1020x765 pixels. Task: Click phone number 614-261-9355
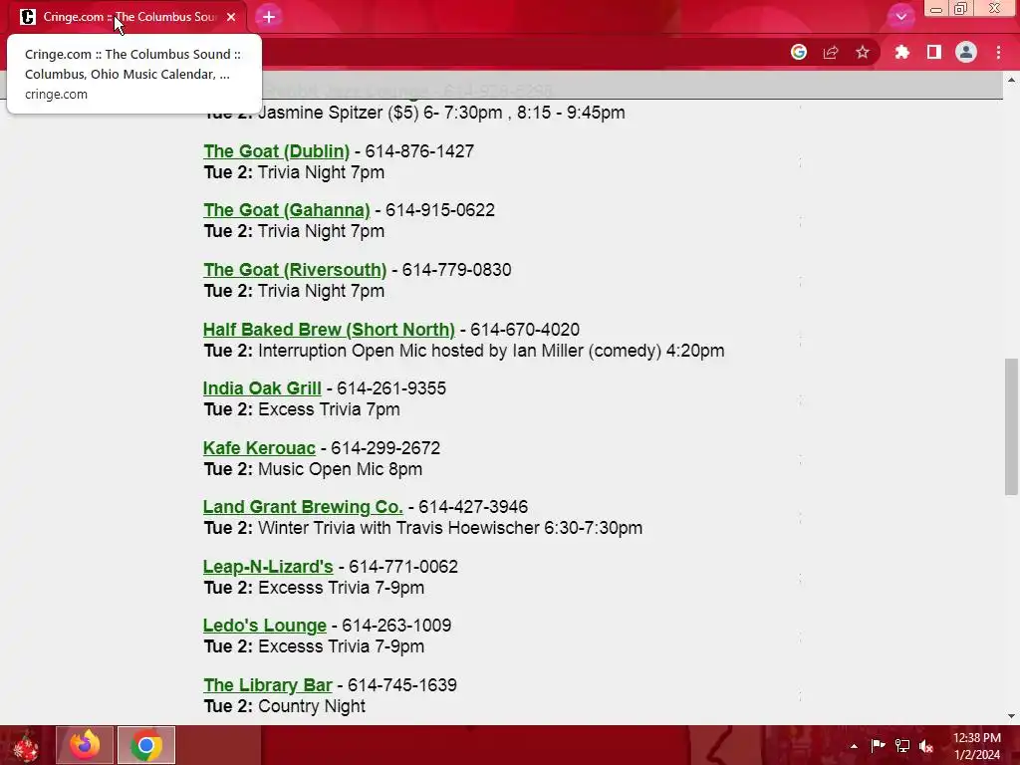(x=391, y=388)
